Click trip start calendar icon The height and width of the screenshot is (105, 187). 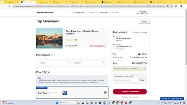click(114, 36)
